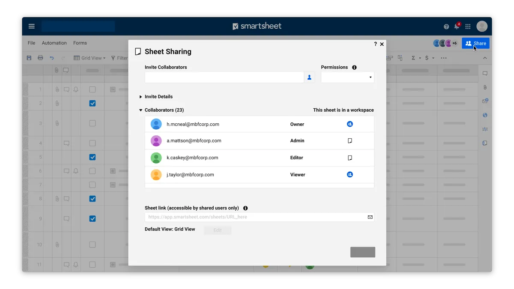Click the email envelope icon in sheet link field

(x=370, y=217)
